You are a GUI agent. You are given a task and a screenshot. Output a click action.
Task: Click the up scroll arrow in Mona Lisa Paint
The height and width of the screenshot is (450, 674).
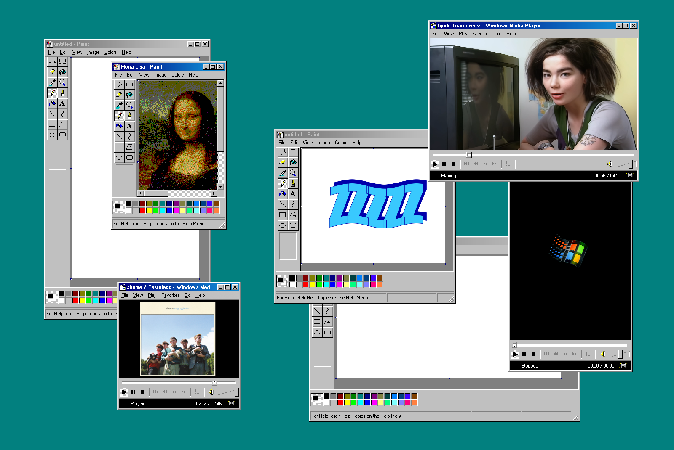[220, 83]
